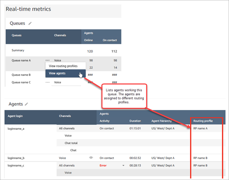Click Queue name B in the queues table
This screenshot has width=229, height=180.
(x=21, y=75)
